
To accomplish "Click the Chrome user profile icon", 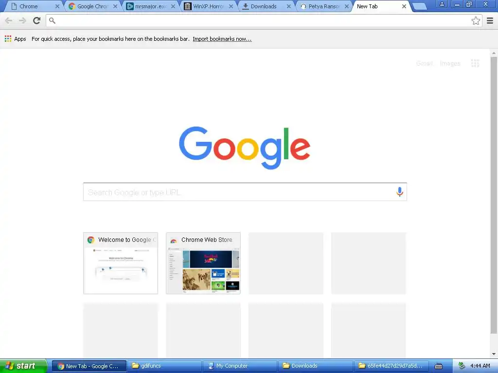I will tap(442, 4).
